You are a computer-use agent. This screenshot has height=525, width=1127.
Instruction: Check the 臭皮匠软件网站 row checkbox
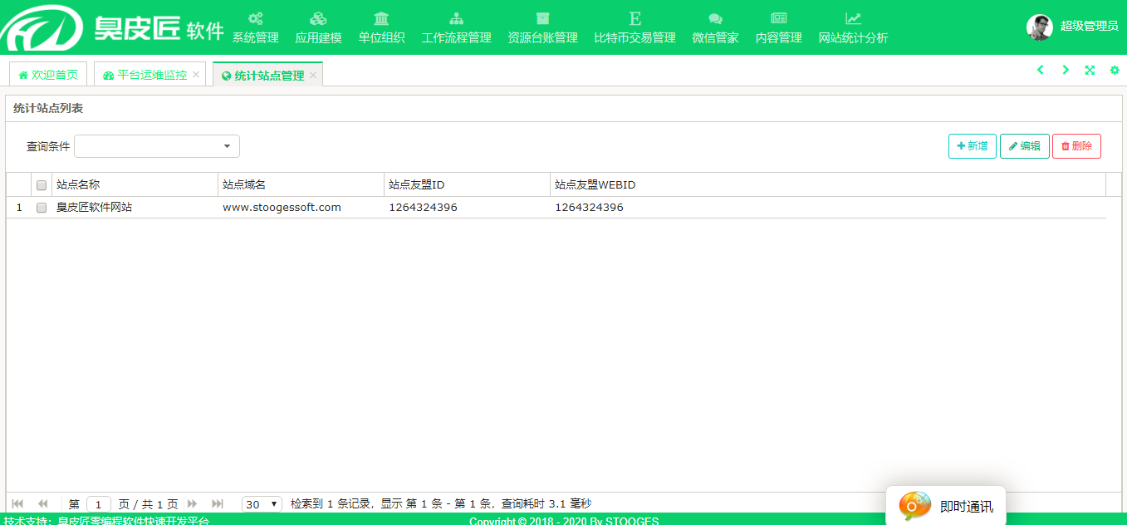click(42, 208)
